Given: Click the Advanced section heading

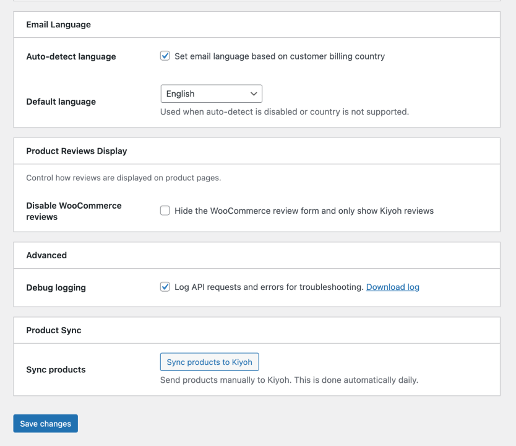Looking at the screenshot, I should coord(46,255).
